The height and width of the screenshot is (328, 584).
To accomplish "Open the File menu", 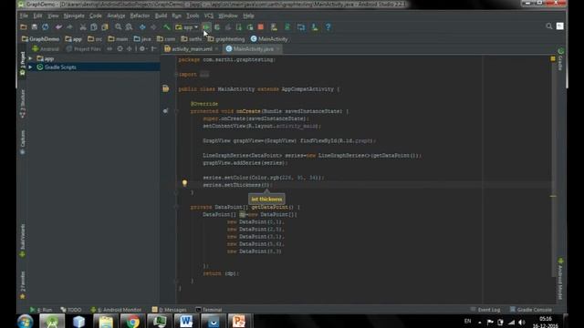I will 24,15.
